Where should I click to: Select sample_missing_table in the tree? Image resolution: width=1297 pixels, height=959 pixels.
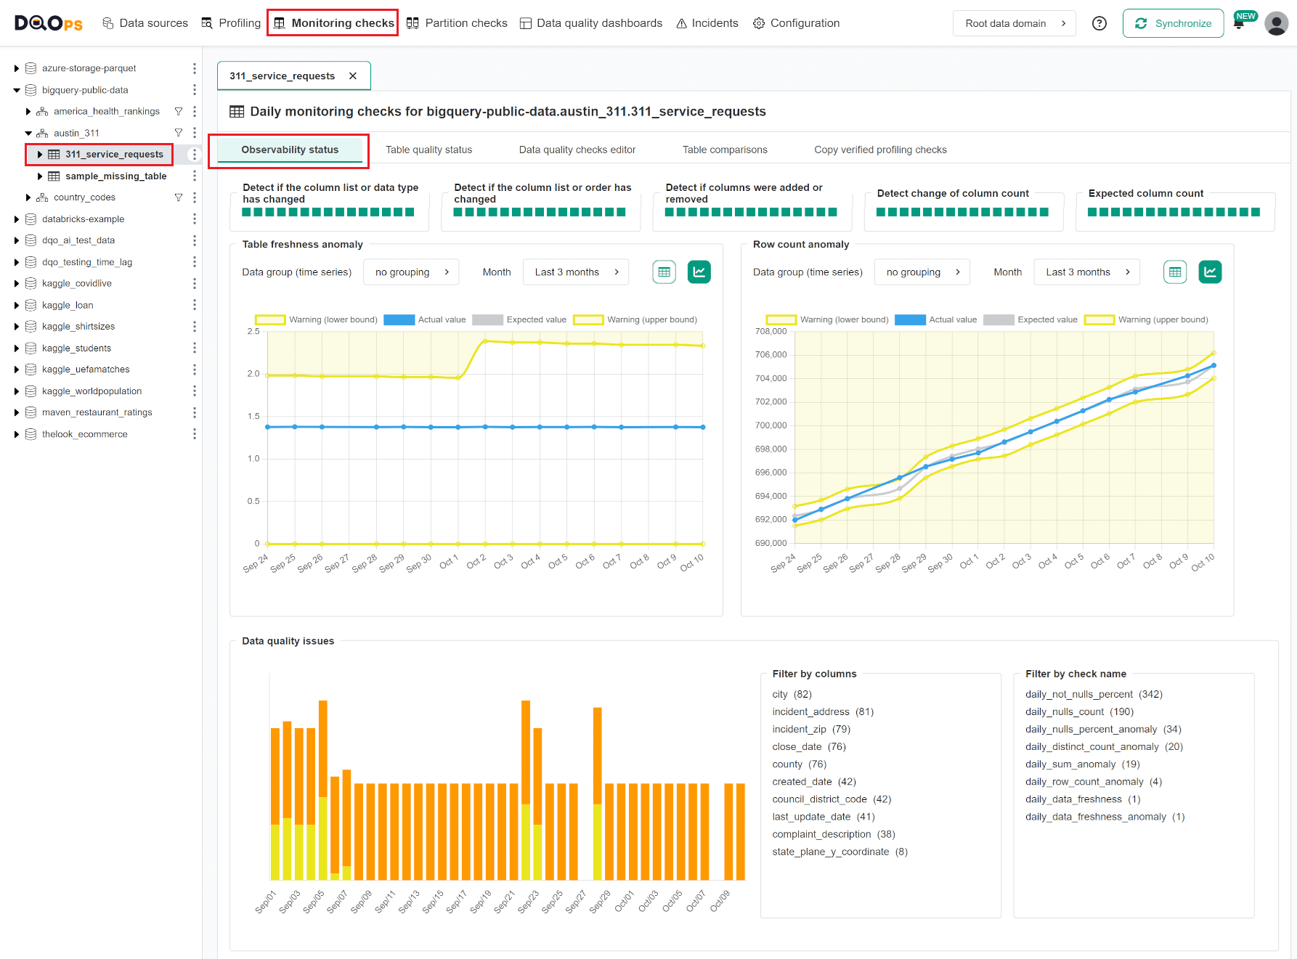pos(115,176)
